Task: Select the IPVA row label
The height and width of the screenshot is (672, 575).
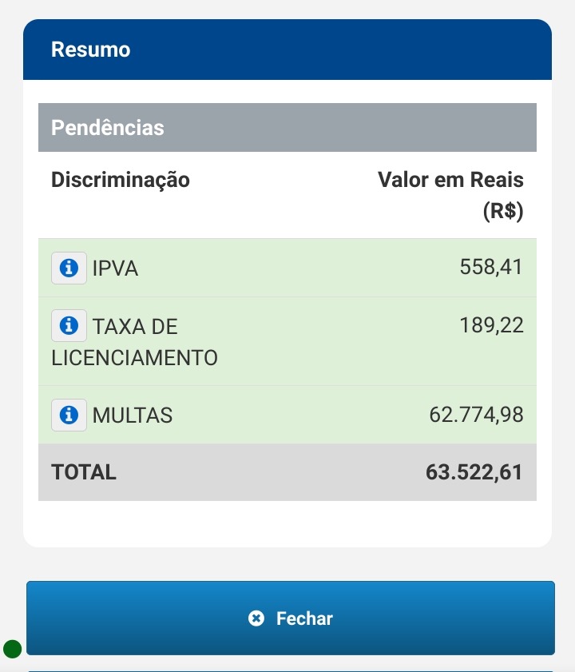Action: (x=115, y=268)
